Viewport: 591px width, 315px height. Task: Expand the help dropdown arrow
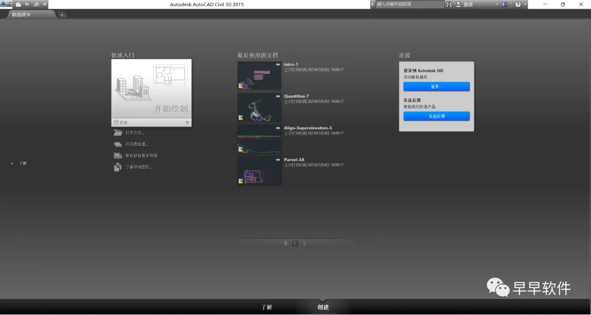coord(525,4)
